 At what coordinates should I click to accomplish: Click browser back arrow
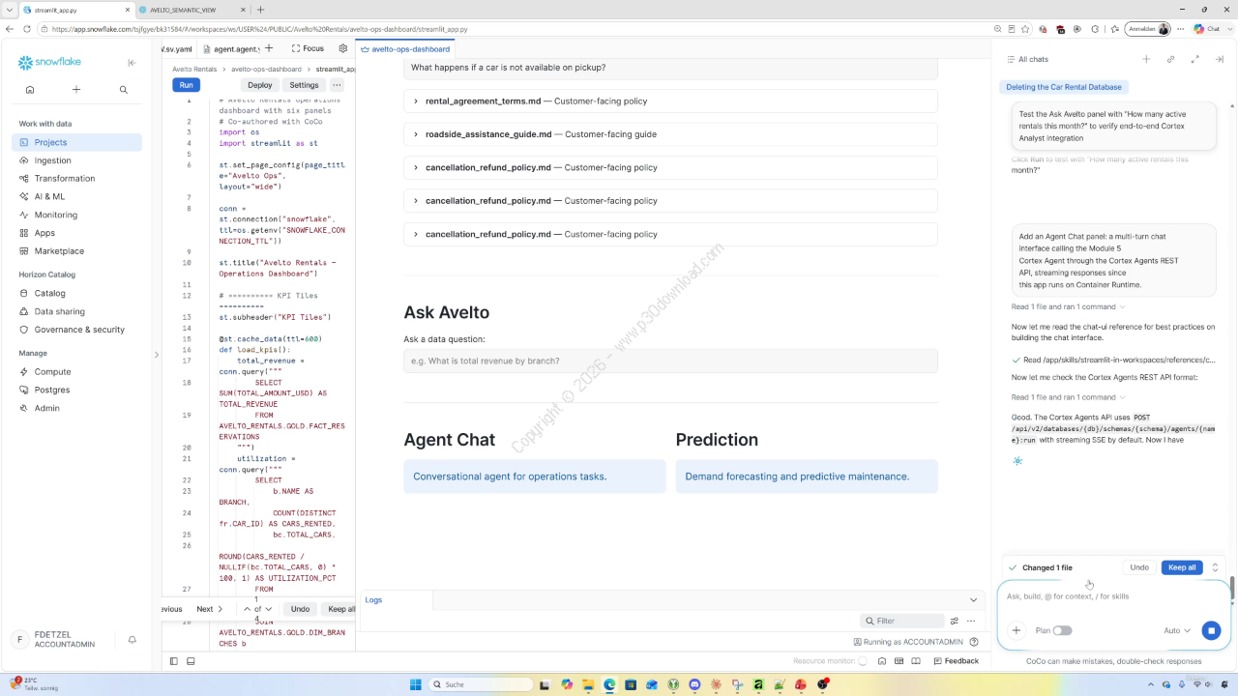coord(10,29)
